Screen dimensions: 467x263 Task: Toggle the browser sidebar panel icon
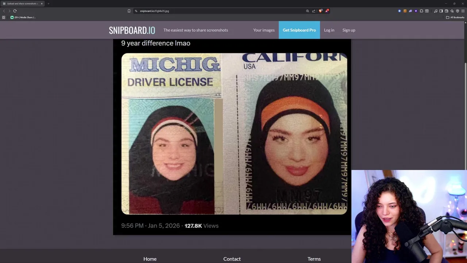tap(441, 11)
